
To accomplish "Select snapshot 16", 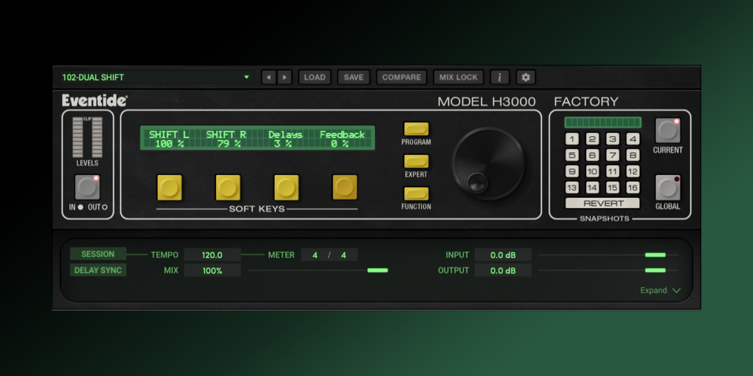I will click(x=633, y=188).
